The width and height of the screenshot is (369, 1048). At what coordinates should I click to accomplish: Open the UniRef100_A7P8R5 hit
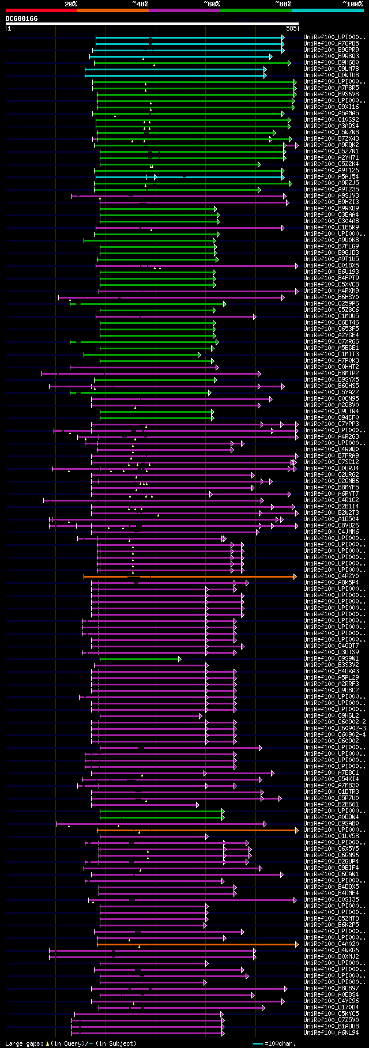(x=331, y=88)
